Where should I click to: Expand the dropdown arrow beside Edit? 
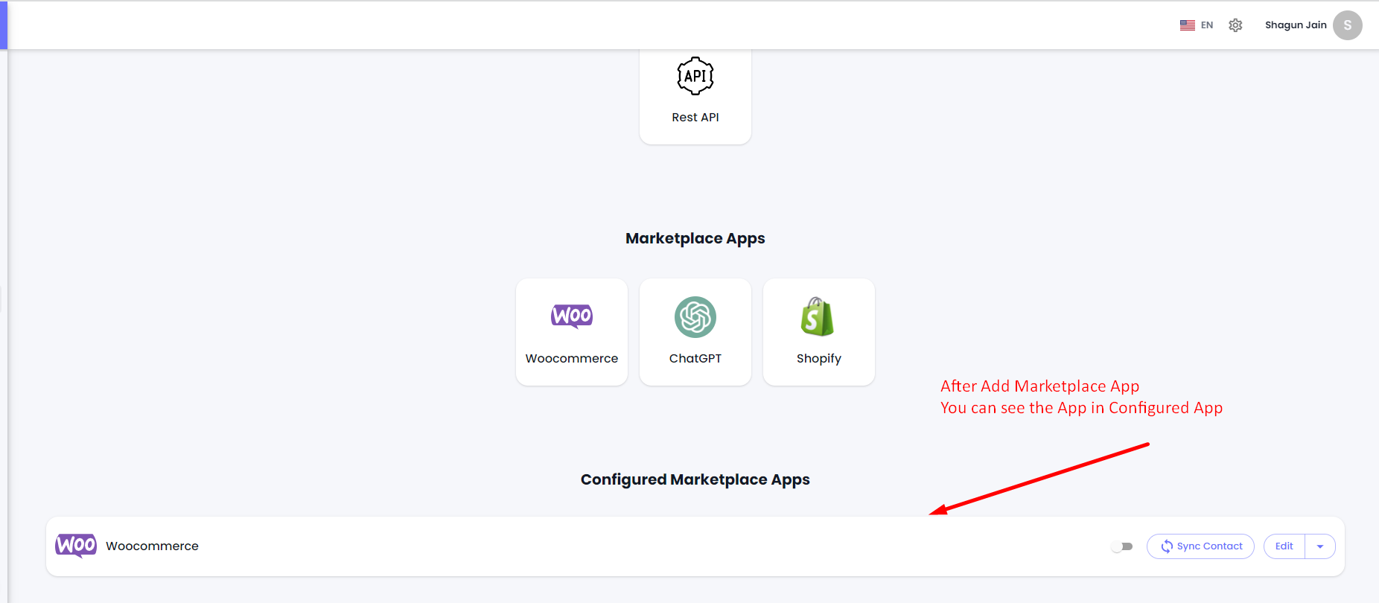pos(1320,546)
